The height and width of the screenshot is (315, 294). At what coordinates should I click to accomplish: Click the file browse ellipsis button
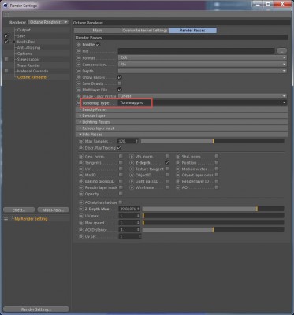pyautogui.click(x=281, y=51)
